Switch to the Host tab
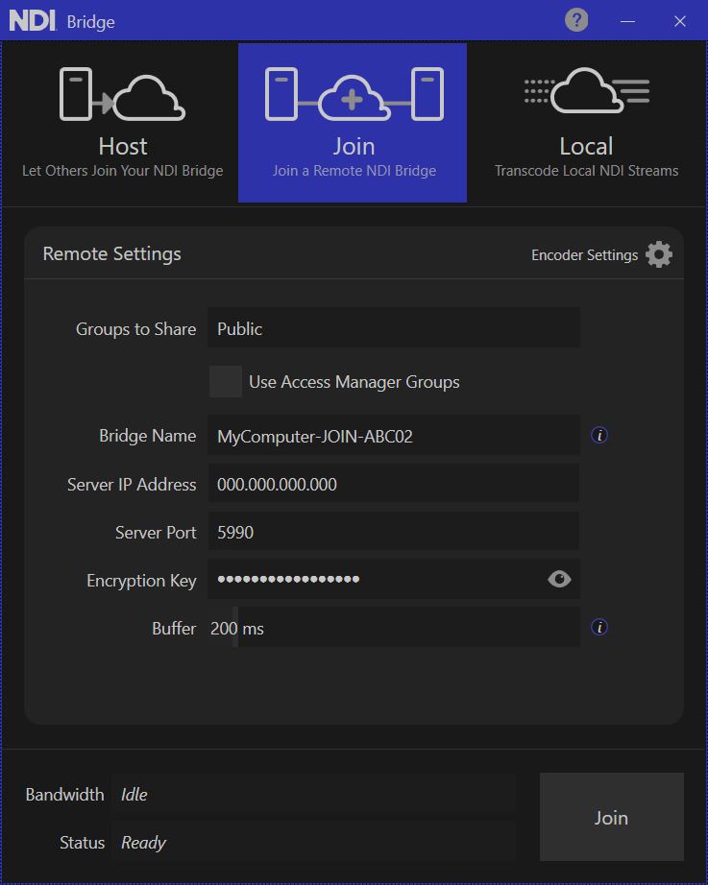The height and width of the screenshot is (885, 708). (x=123, y=123)
